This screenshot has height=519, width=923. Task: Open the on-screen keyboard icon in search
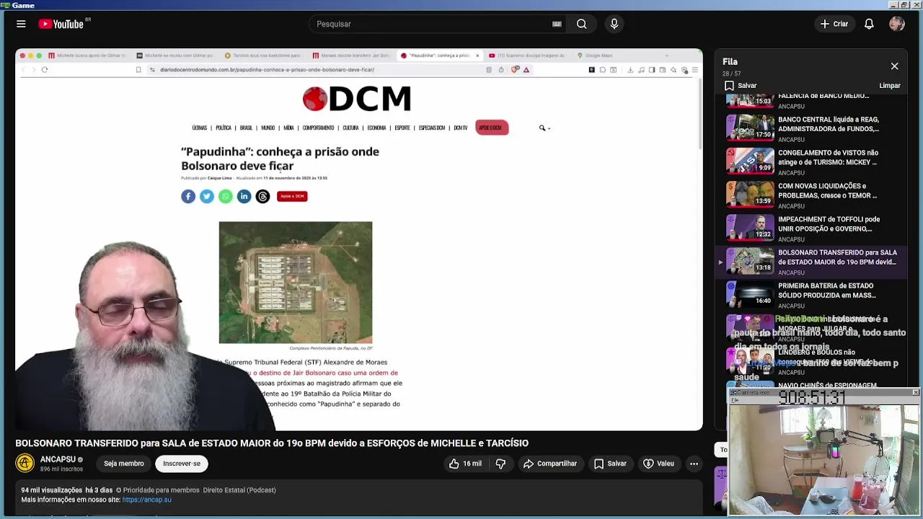(557, 24)
